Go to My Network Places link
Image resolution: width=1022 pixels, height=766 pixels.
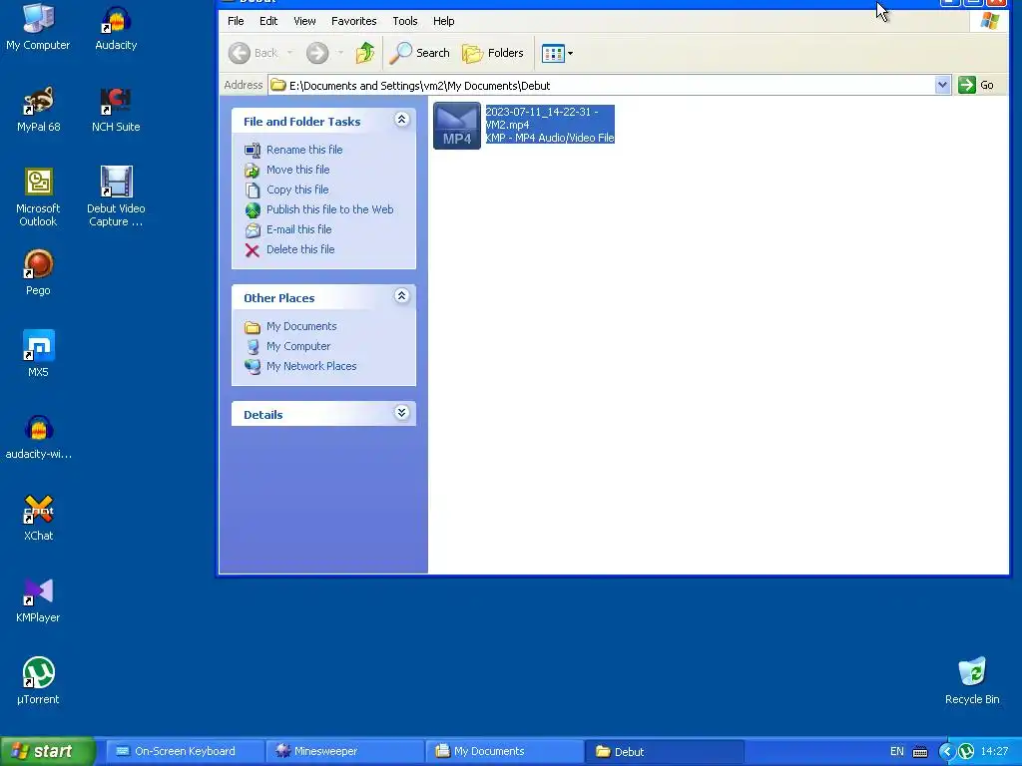[x=311, y=366]
